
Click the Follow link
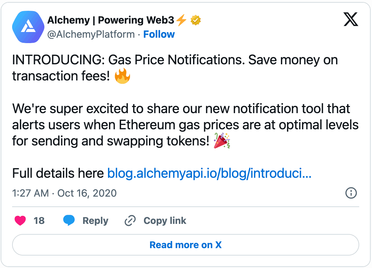tap(159, 34)
